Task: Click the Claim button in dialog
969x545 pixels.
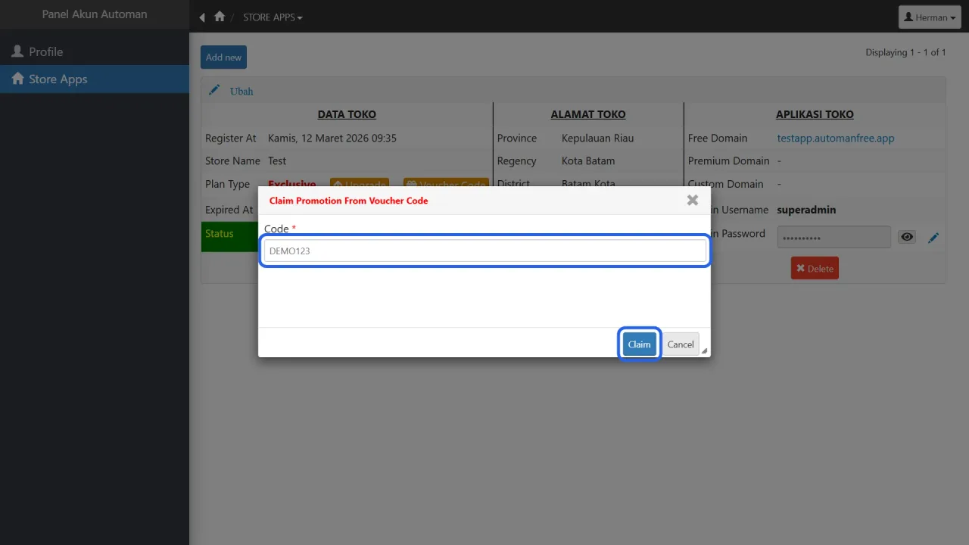Action: pyautogui.click(x=639, y=344)
